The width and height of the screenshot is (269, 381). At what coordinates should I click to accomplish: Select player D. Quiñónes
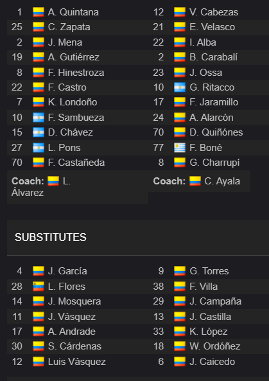click(x=216, y=132)
